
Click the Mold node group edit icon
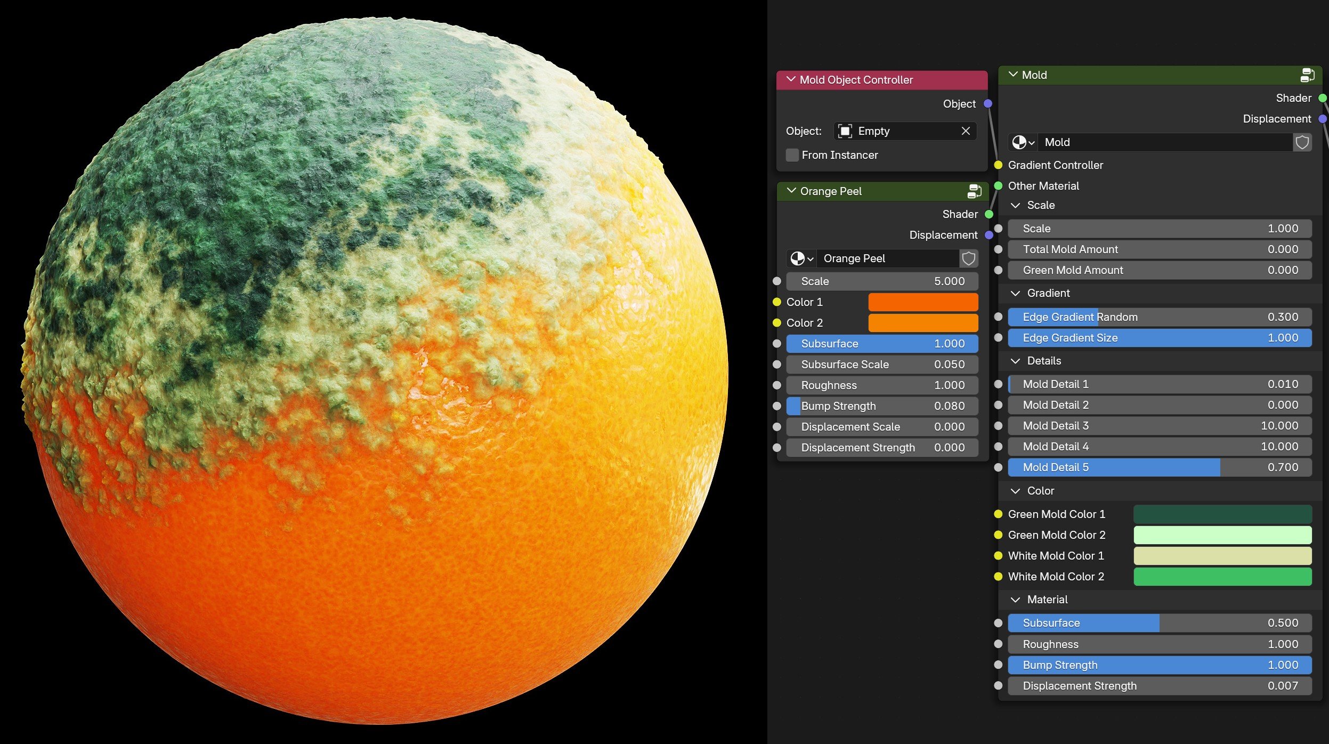point(1307,75)
